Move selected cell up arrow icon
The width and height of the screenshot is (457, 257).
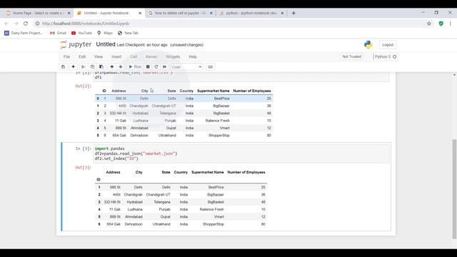tap(111, 66)
